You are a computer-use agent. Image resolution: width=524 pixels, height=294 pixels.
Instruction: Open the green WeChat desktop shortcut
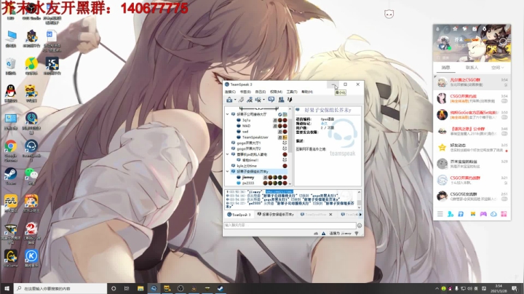point(31,176)
